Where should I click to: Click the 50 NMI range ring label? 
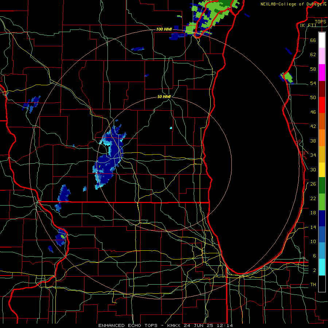pos(164,97)
